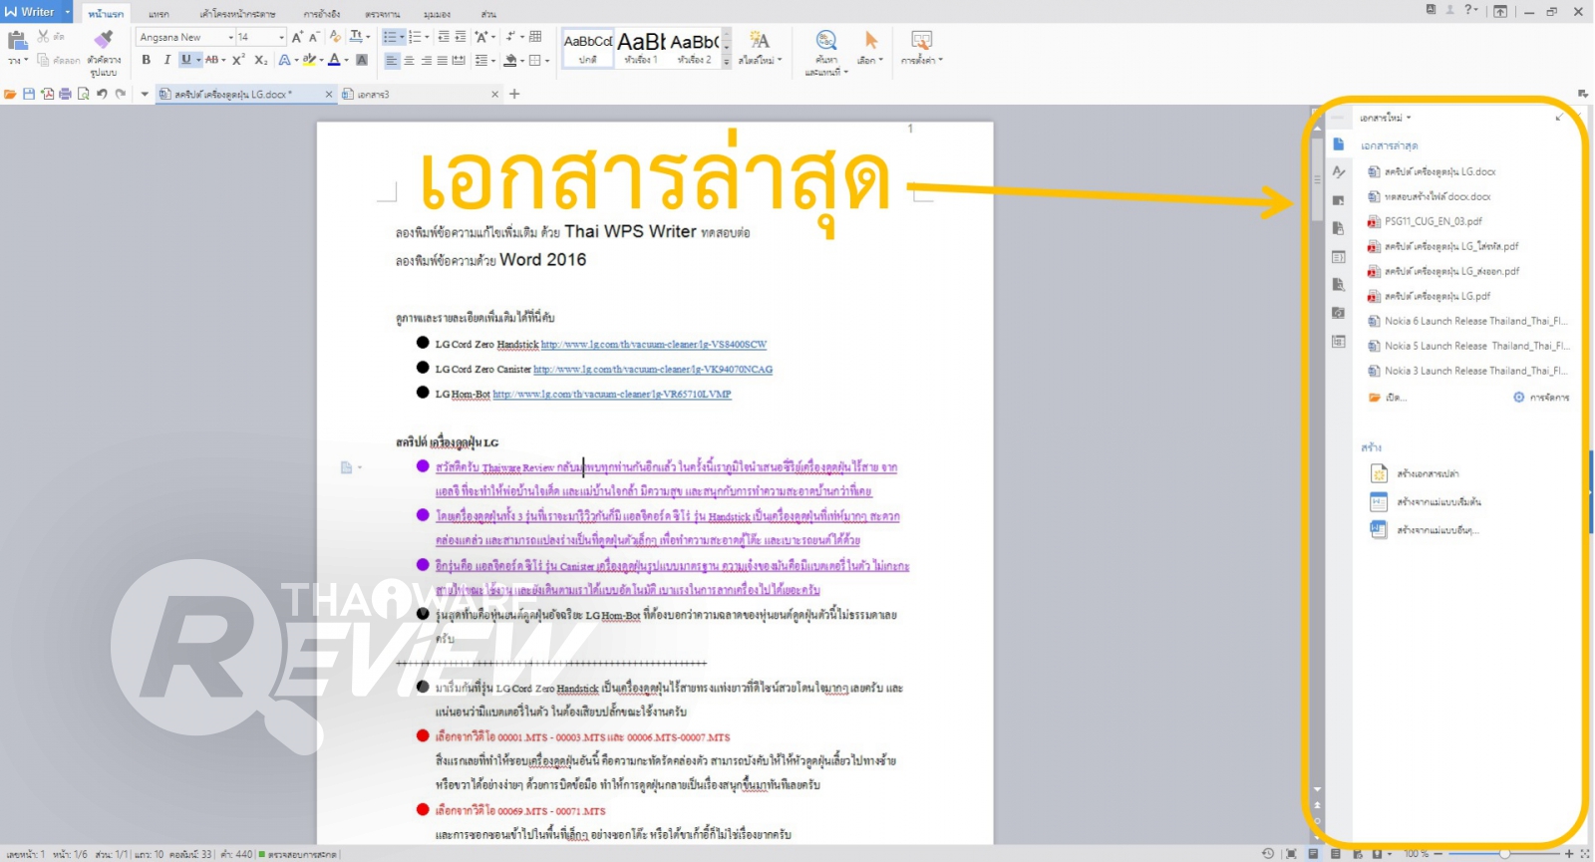
Task: Click the selection pane icon in side panel strip
Action: [x=1339, y=200]
